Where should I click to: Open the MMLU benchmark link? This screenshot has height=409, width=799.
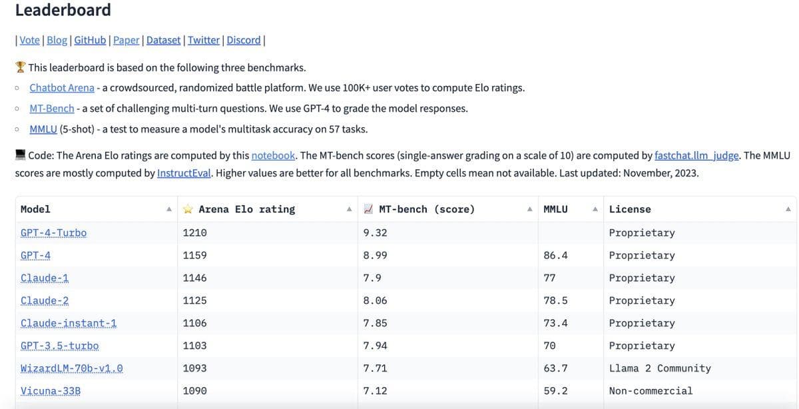tap(43, 129)
